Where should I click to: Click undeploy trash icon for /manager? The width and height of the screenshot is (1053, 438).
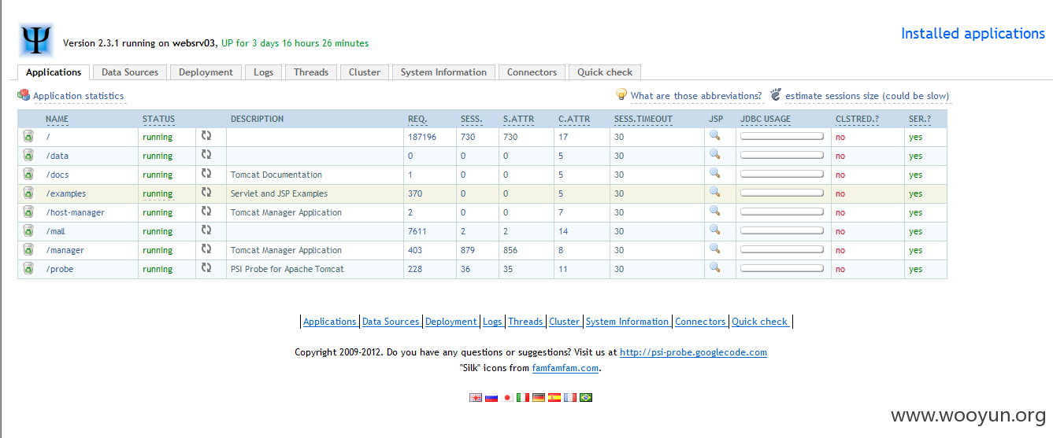coord(28,249)
